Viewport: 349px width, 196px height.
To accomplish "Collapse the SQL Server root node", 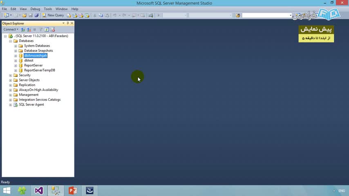I will click(5, 36).
